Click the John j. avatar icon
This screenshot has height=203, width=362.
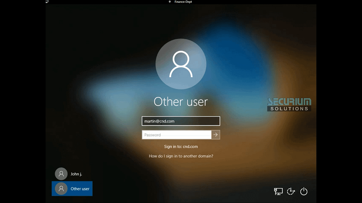(x=61, y=174)
